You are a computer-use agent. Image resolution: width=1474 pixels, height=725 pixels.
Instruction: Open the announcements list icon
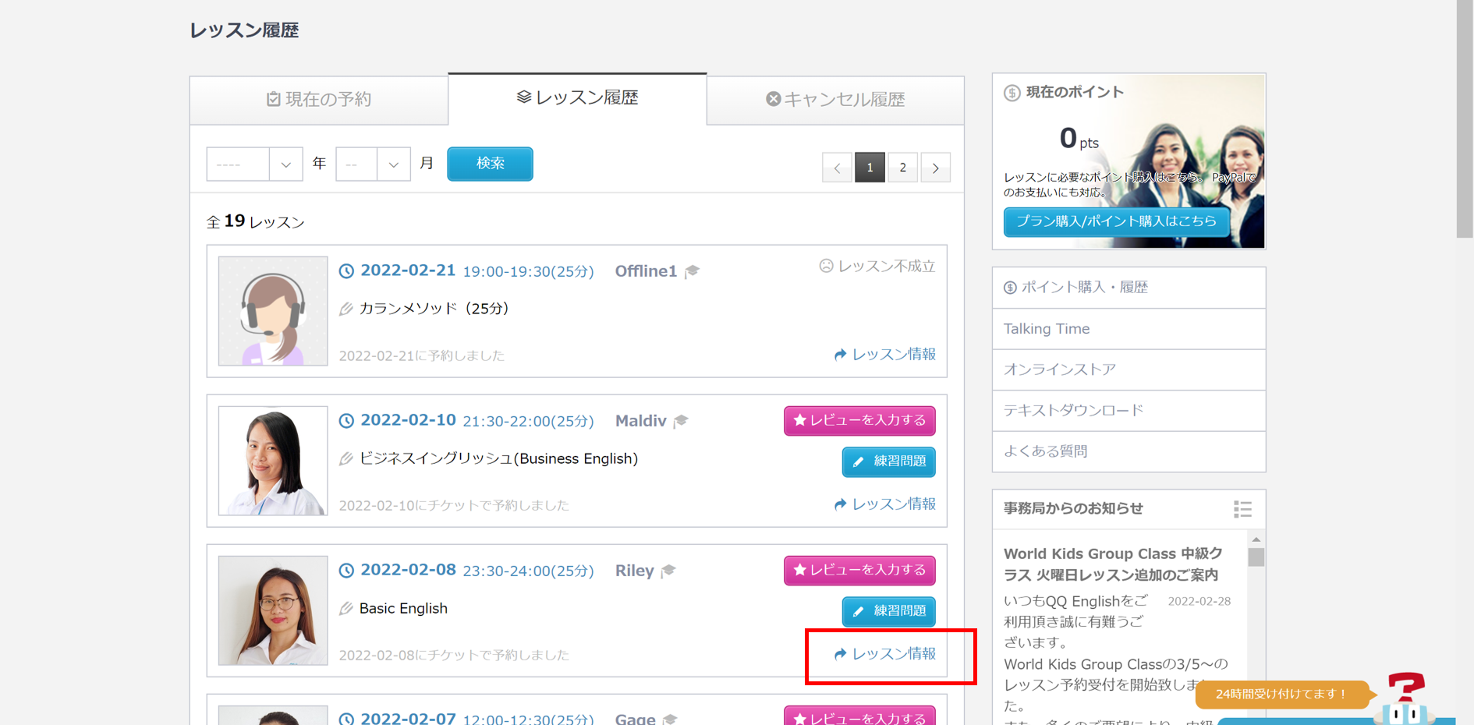click(1242, 509)
